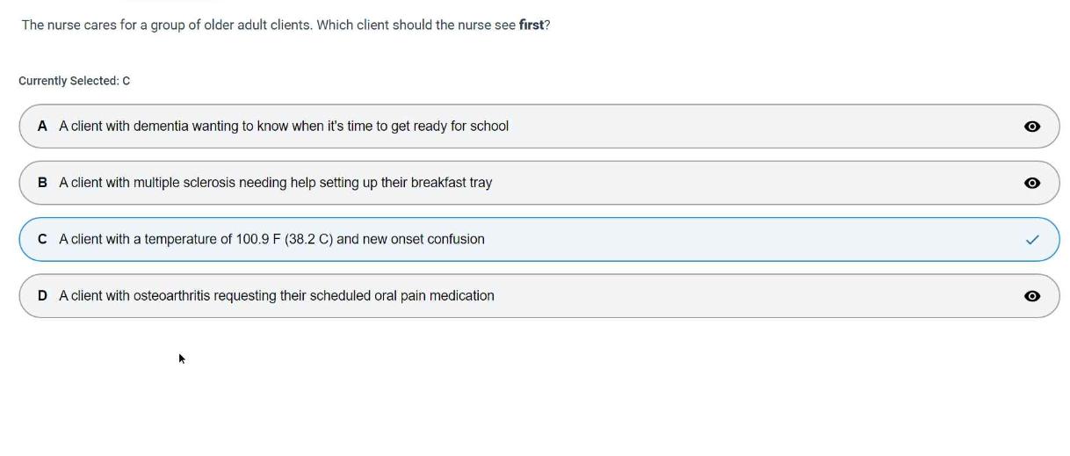Viewport: 1070px width, 456px height.
Task: Choose the multiple sclerosis client answer
Action: [275, 183]
